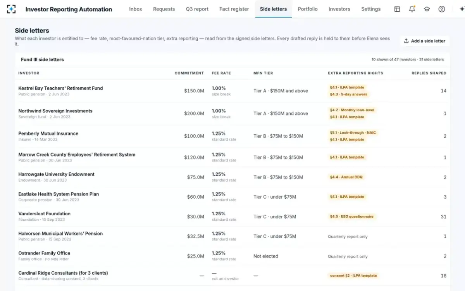Click Kestrel Bay's §4.3 5-day answers tag
Viewport: 465px width, 291px height.
[349, 94]
